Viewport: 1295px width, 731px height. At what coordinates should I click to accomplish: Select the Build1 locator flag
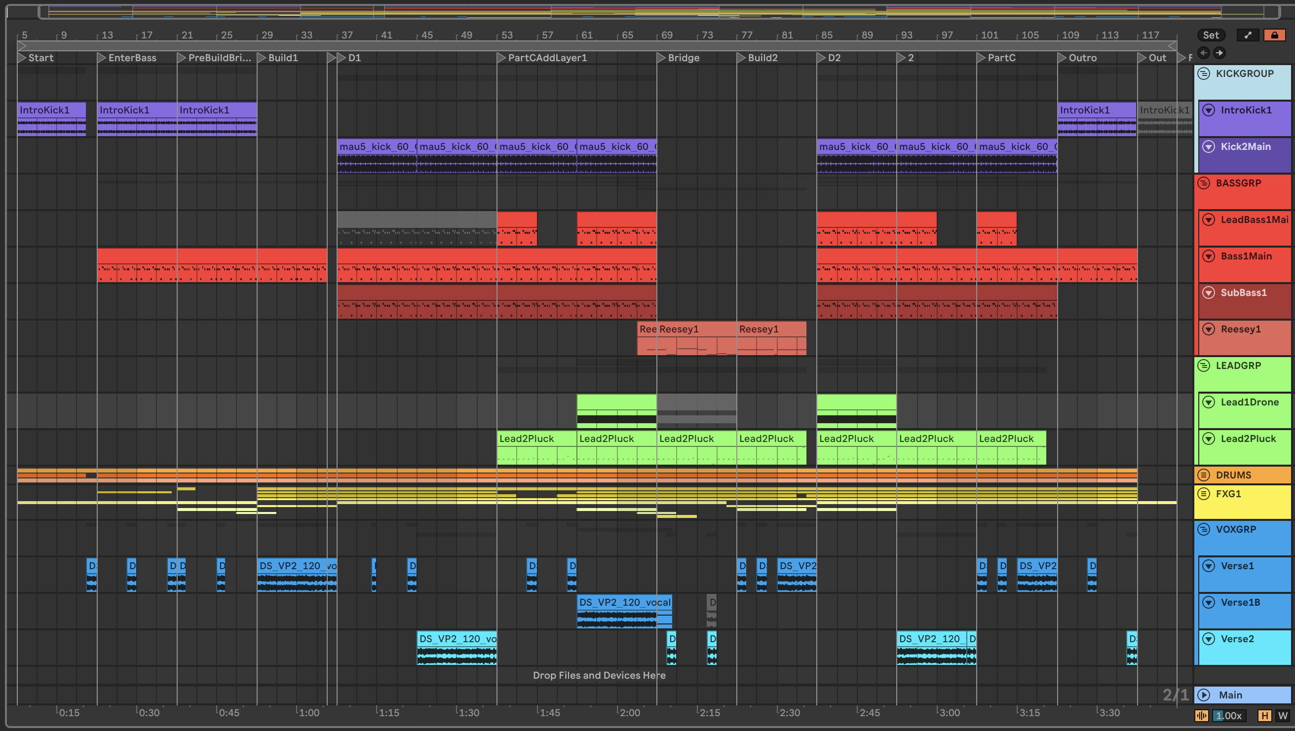pos(262,58)
